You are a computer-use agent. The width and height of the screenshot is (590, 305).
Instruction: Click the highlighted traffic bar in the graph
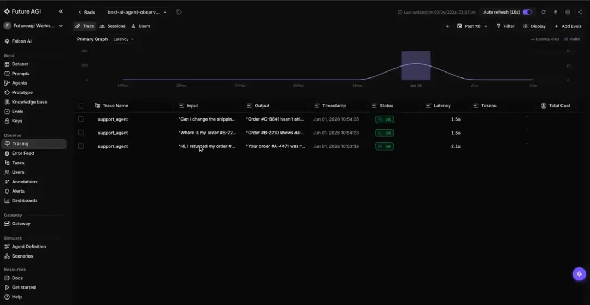[x=416, y=65]
